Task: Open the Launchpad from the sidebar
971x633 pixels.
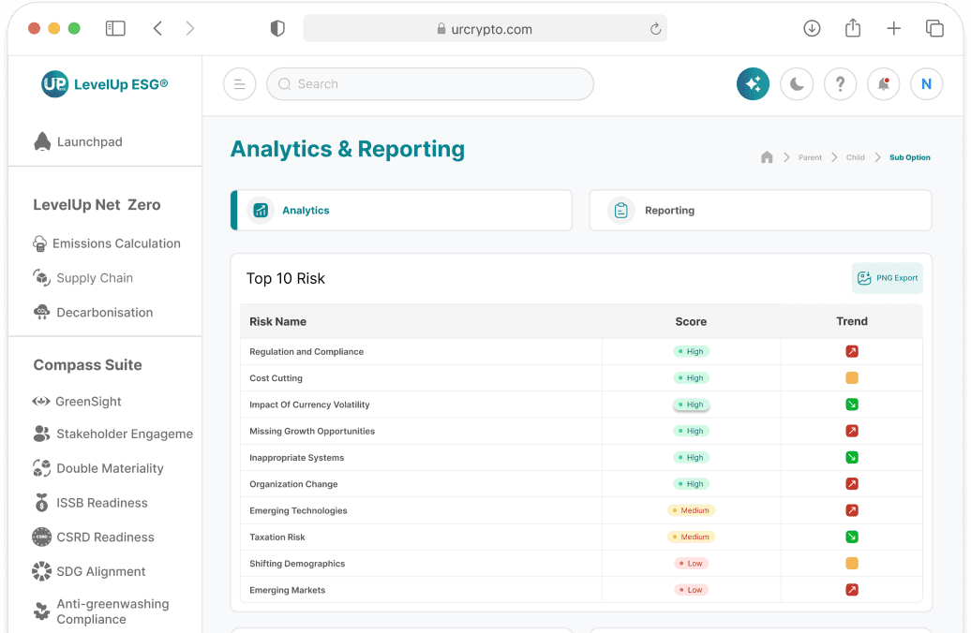Action: (x=90, y=141)
